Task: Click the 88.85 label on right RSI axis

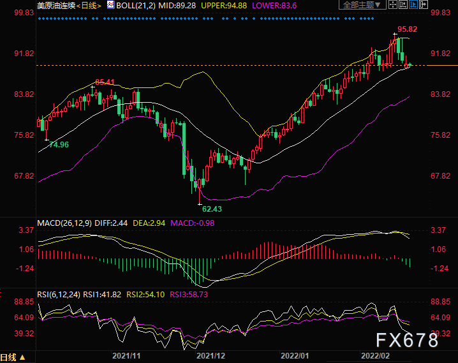Action: click(441, 302)
